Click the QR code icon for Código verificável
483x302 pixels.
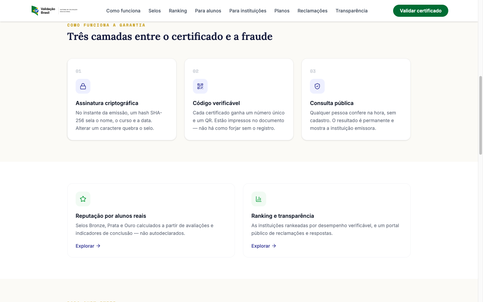point(200,86)
